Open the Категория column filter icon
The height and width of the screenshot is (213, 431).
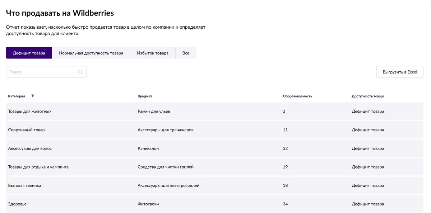[x=33, y=96]
